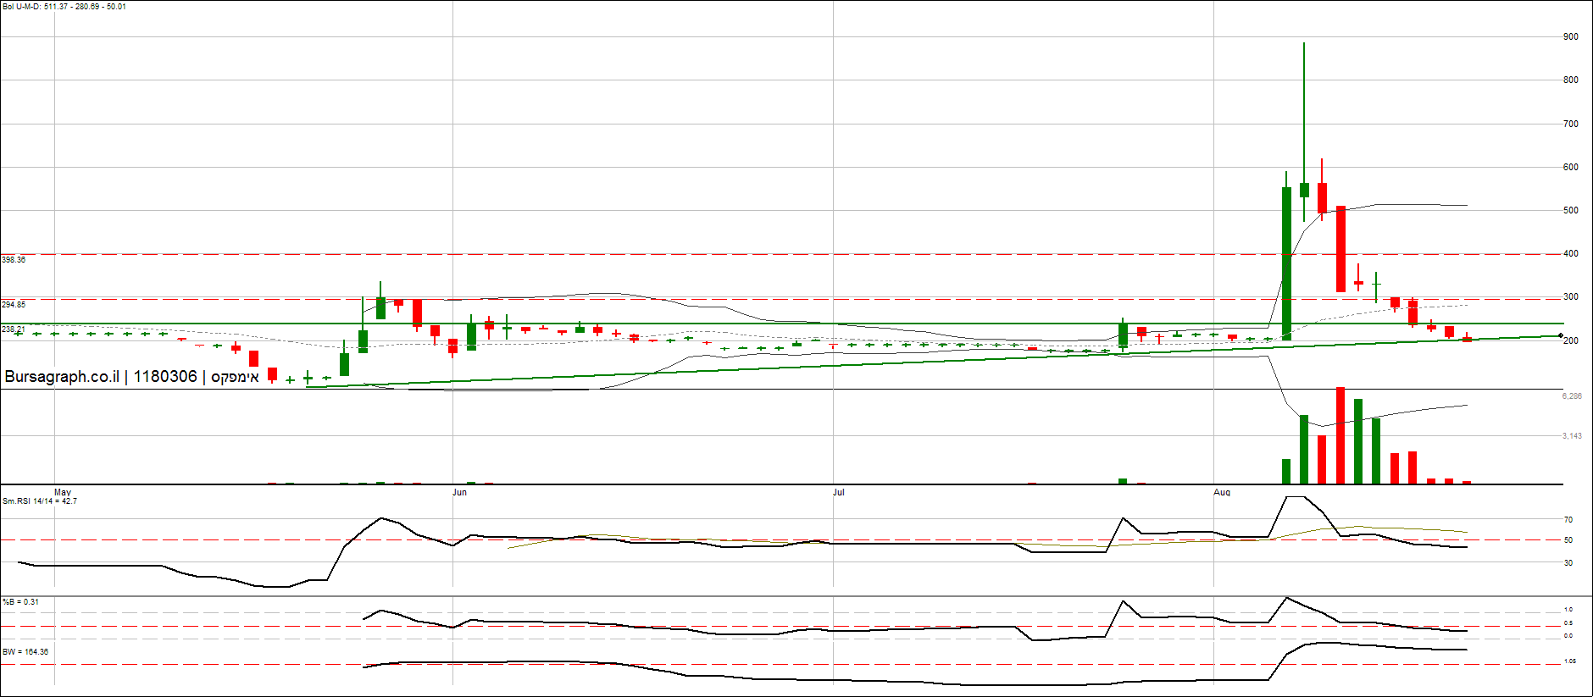Select the 600 price axis label
1593x697 pixels.
(x=1571, y=168)
